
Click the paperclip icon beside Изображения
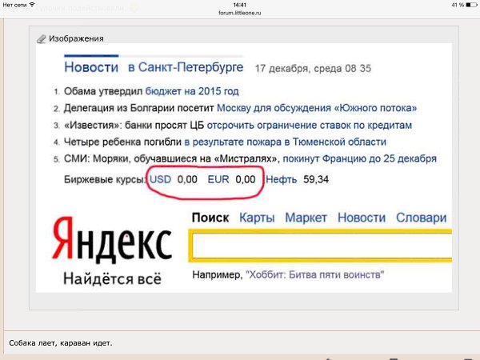[42, 38]
